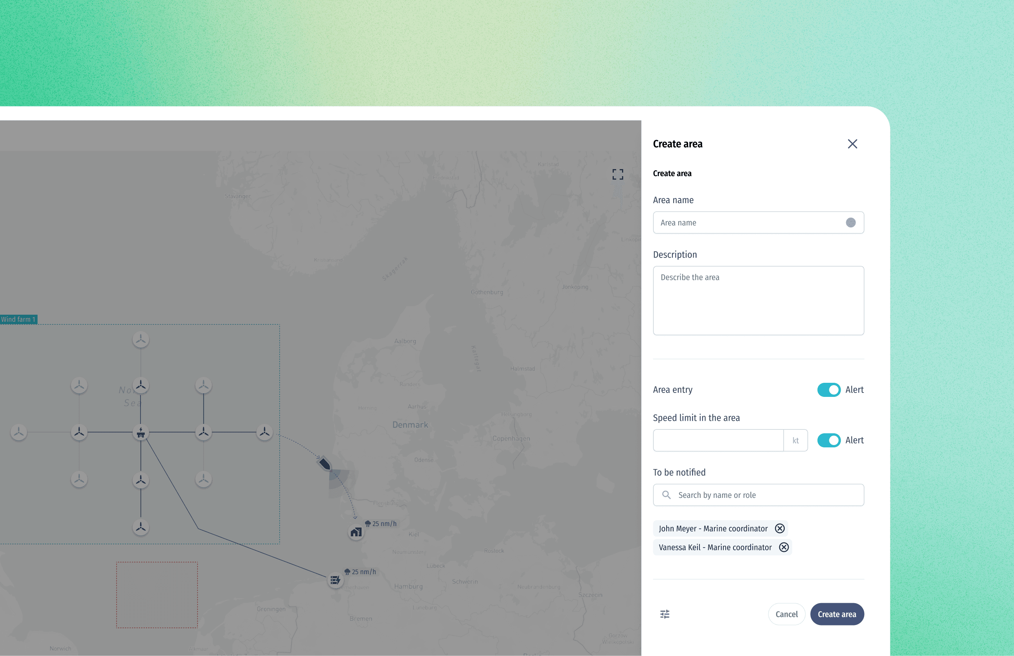Screen dimensions: 1014x656
Task: Click the vessel marker on the map
Action: [x=325, y=464]
